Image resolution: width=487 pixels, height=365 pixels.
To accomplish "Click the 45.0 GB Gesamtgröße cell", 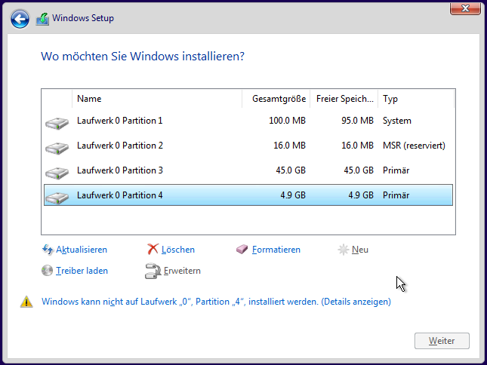I will coord(291,170).
